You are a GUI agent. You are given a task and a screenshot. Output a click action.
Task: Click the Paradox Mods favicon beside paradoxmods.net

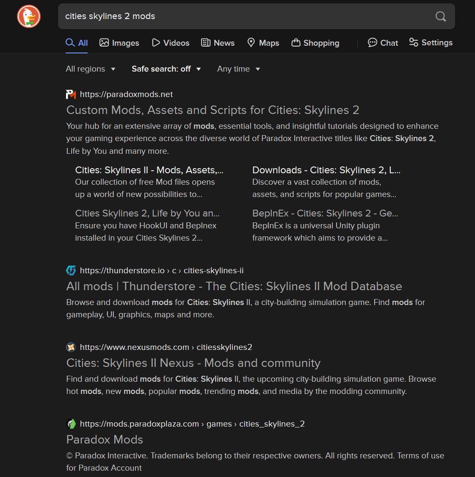point(71,94)
